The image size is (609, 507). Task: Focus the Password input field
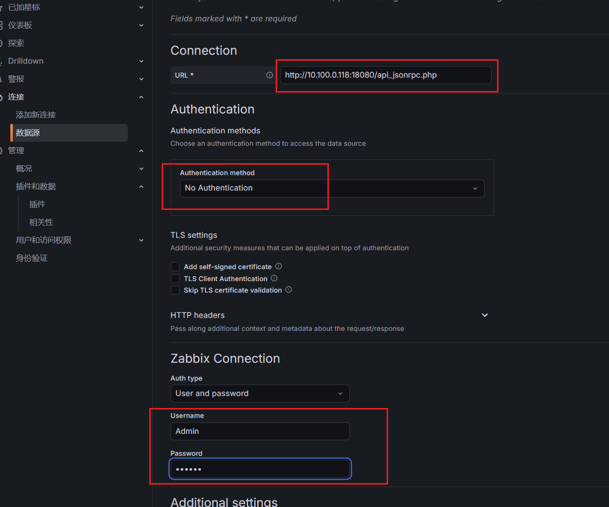click(259, 469)
